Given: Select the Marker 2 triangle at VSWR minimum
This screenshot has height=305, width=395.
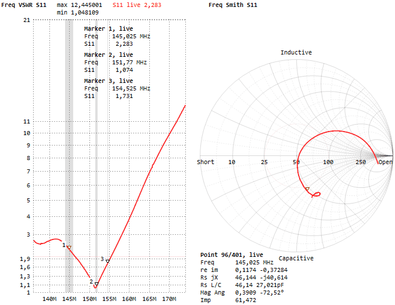Looking at the screenshot, I should (x=96, y=284).
